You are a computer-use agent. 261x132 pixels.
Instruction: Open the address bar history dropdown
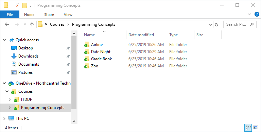pyautogui.click(x=211, y=25)
